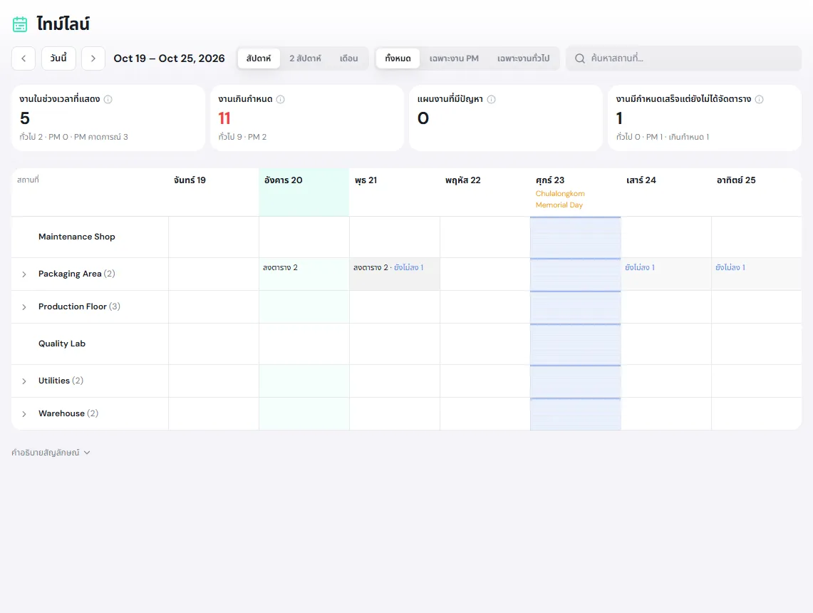Click the Chulalongkorn Memorial Day holiday label
The height and width of the screenshot is (613, 813).
pos(560,200)
